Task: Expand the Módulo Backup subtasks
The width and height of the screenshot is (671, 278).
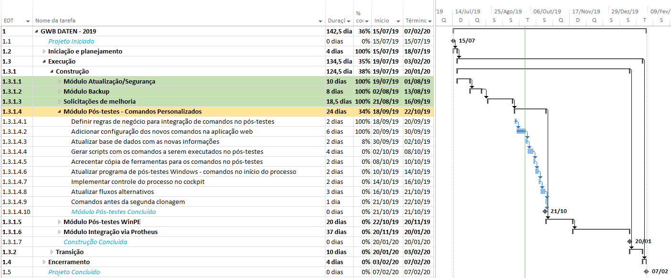Action: pos(60,92)
